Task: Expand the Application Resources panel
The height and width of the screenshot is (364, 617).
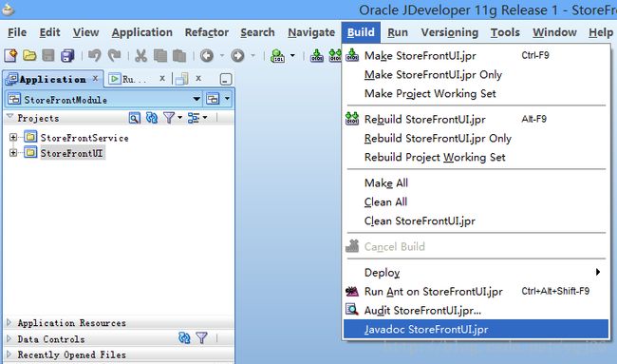Action: (x=9, y=322)
